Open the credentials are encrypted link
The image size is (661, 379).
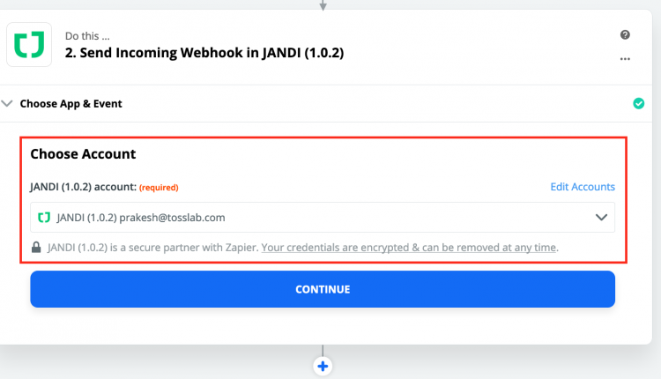point(409,248)
